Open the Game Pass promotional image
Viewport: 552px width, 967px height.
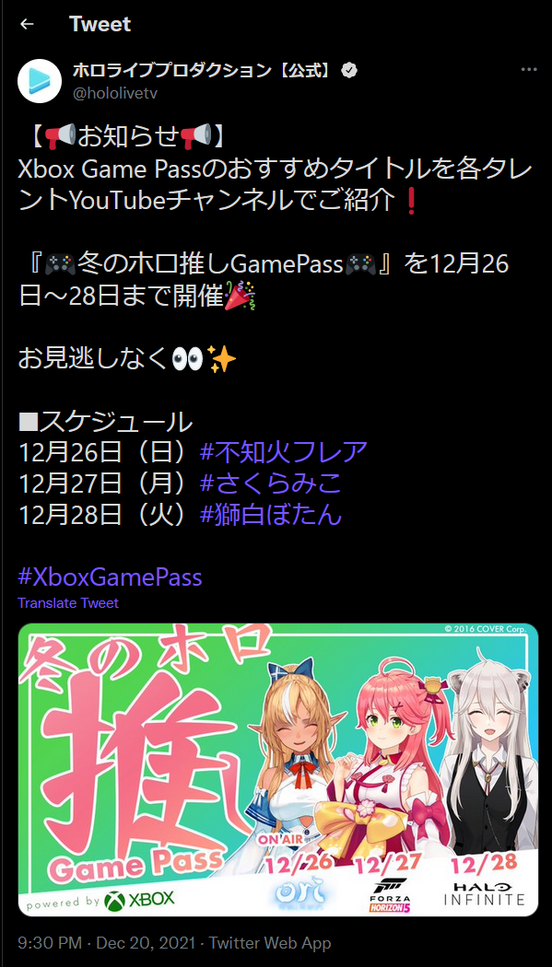pos(278,770)
